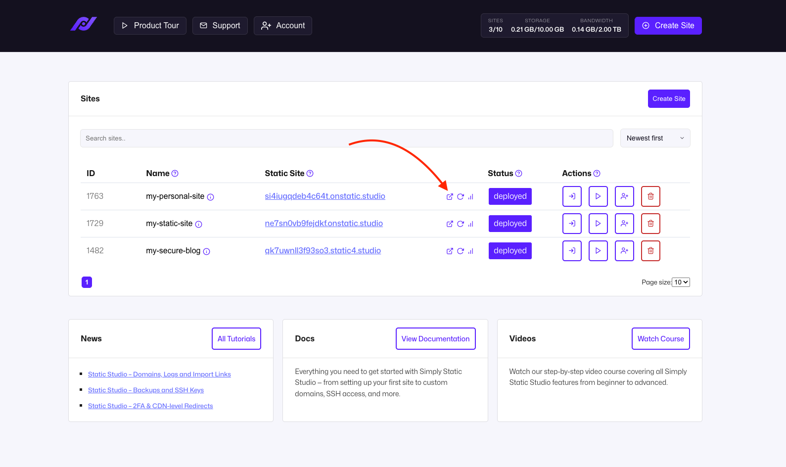
Task: Open the Newest first sort dropdown
Action: [655, 138]
